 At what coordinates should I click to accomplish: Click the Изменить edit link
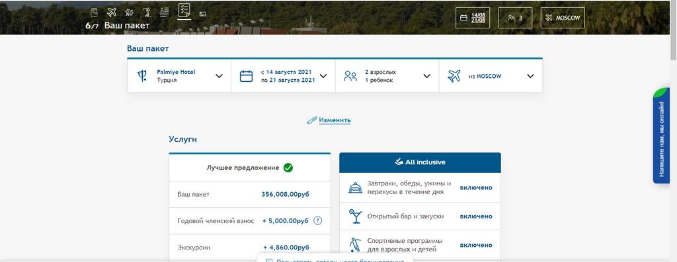pyautogui.click(x=335, y=120)
